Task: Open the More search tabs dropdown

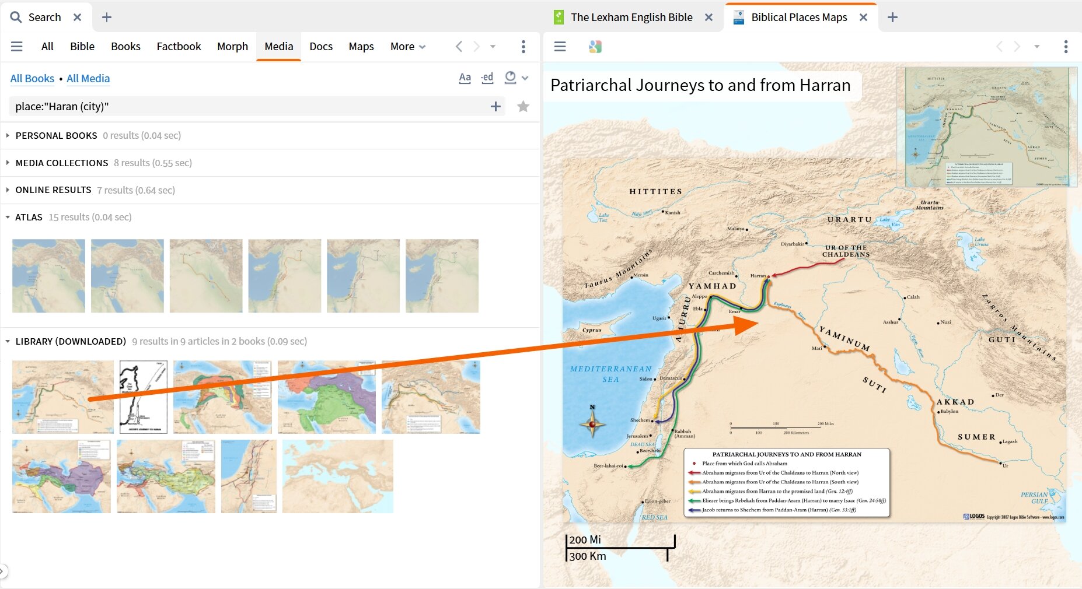Action: pyautogui.click(x=407, y=47)
